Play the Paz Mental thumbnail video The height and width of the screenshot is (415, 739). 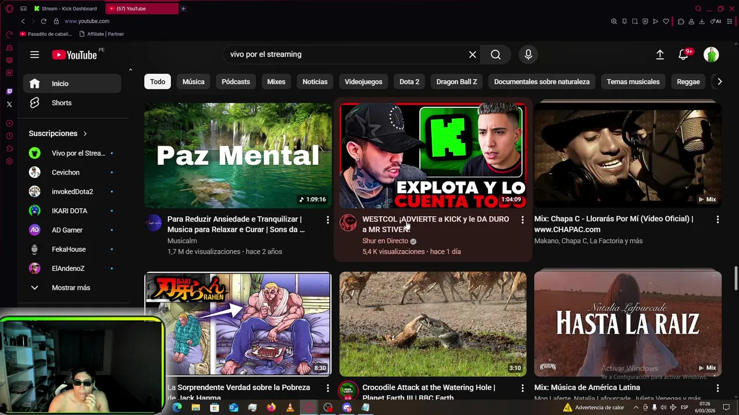(238, 155)
